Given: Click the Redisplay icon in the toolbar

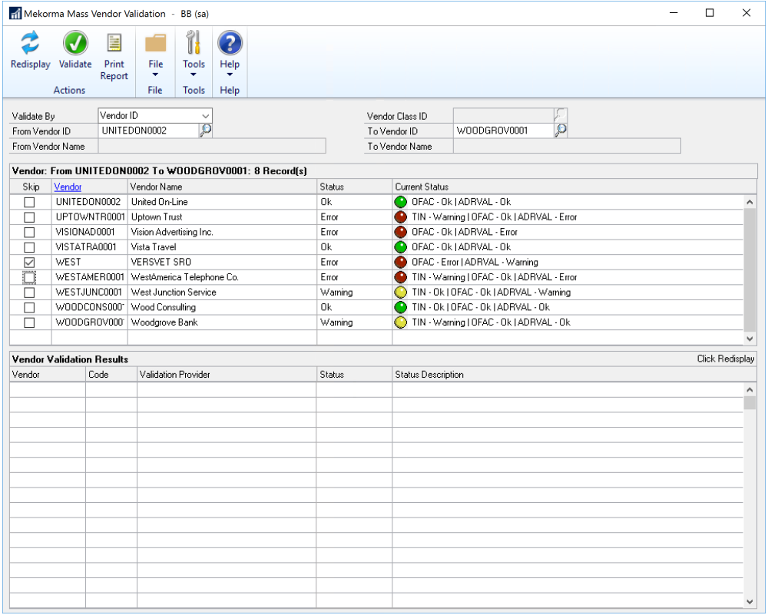Looking at the screenshot, I should 30,44.
